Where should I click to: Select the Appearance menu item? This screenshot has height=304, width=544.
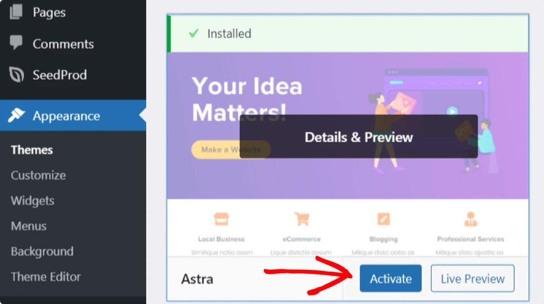point(73,115)
